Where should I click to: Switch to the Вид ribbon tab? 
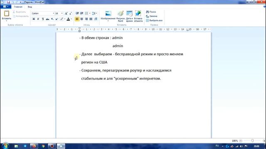[x=30, y=7]
